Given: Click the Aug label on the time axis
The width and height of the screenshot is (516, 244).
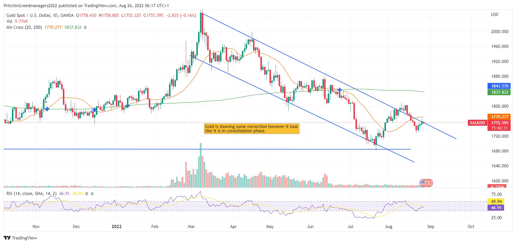Looking at the screenshot, I should [x=389, y=227].
